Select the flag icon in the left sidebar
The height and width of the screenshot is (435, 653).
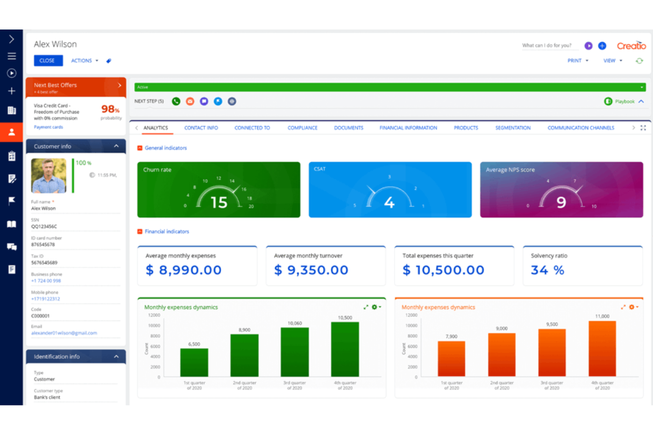(x=11, y=201)
